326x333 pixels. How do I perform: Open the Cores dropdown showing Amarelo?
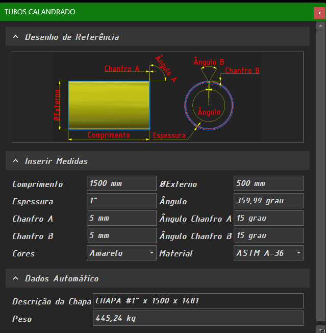[121, 253]
